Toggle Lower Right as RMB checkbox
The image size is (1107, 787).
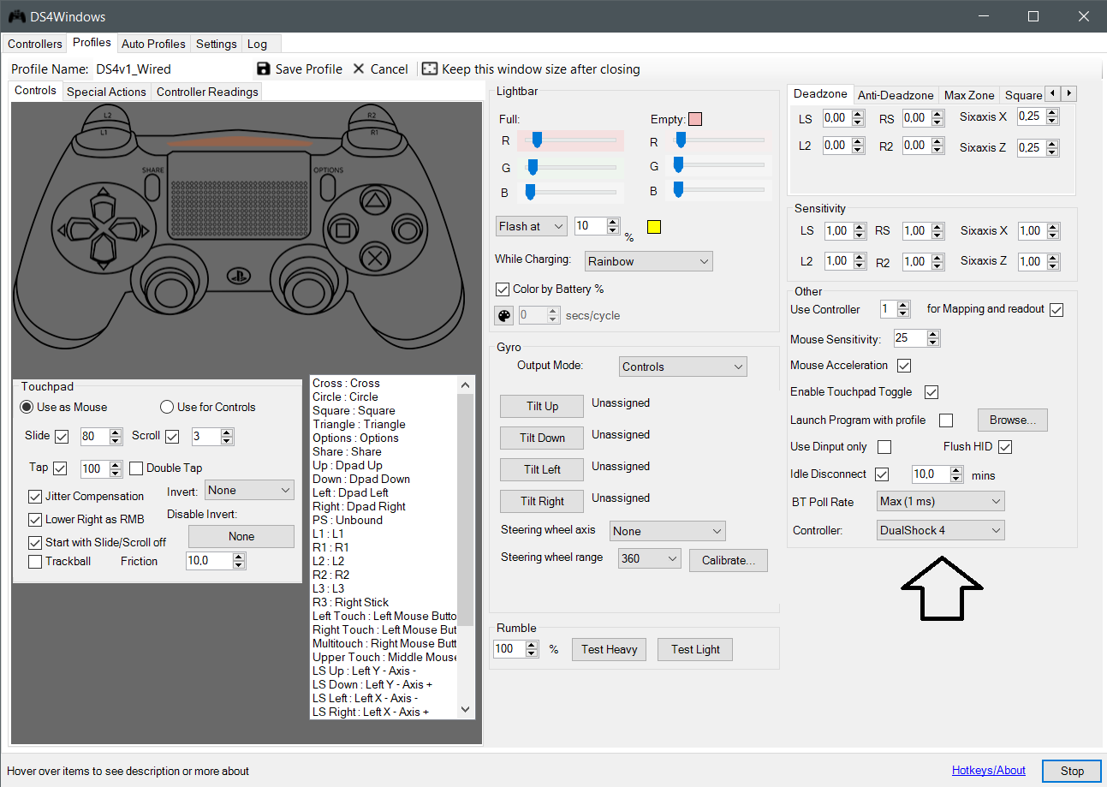(35, 520)
